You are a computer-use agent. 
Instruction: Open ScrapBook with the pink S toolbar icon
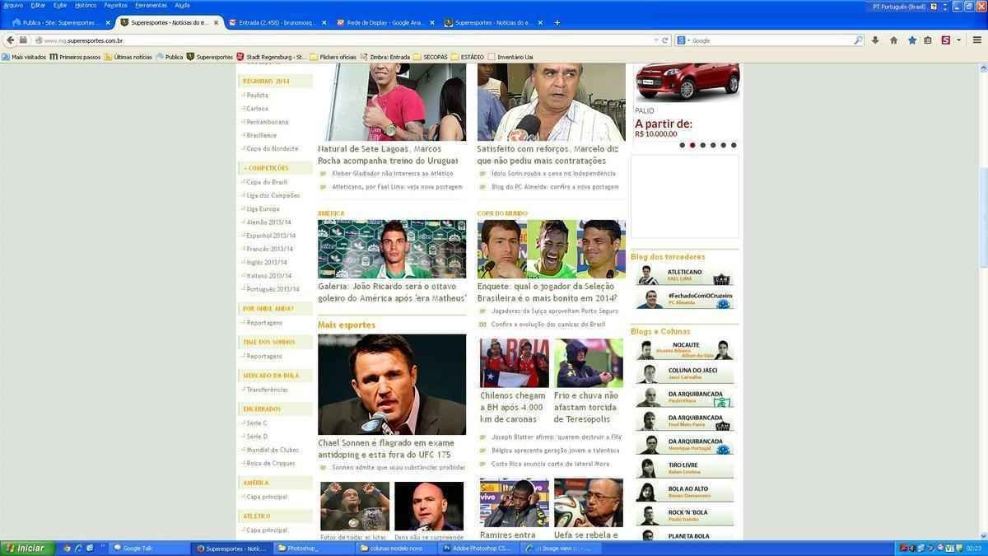click(x=946, y=40)
